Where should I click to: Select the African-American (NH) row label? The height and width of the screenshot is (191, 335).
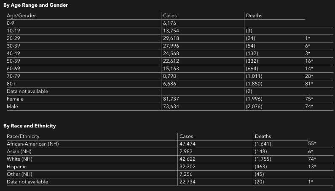coord(33,144)
